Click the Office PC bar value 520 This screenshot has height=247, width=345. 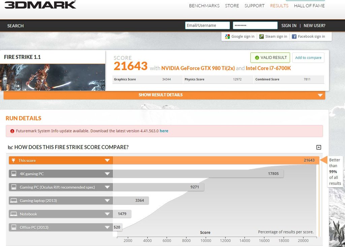(x=117, y=227)
